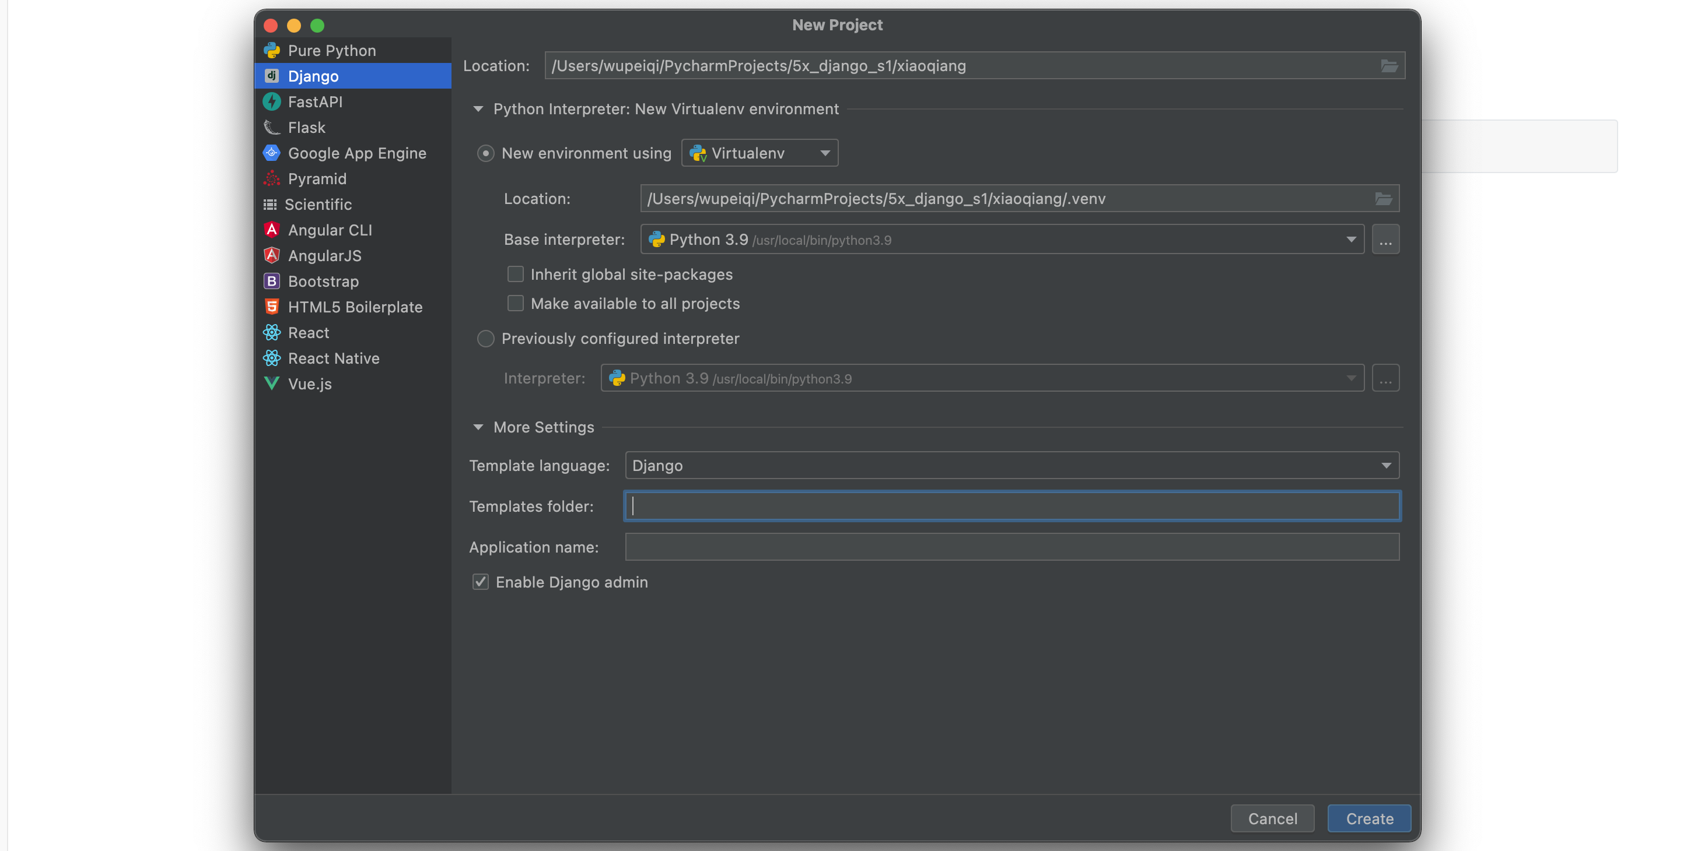Click the Google App Engine icon

click(x=271, y=153)
